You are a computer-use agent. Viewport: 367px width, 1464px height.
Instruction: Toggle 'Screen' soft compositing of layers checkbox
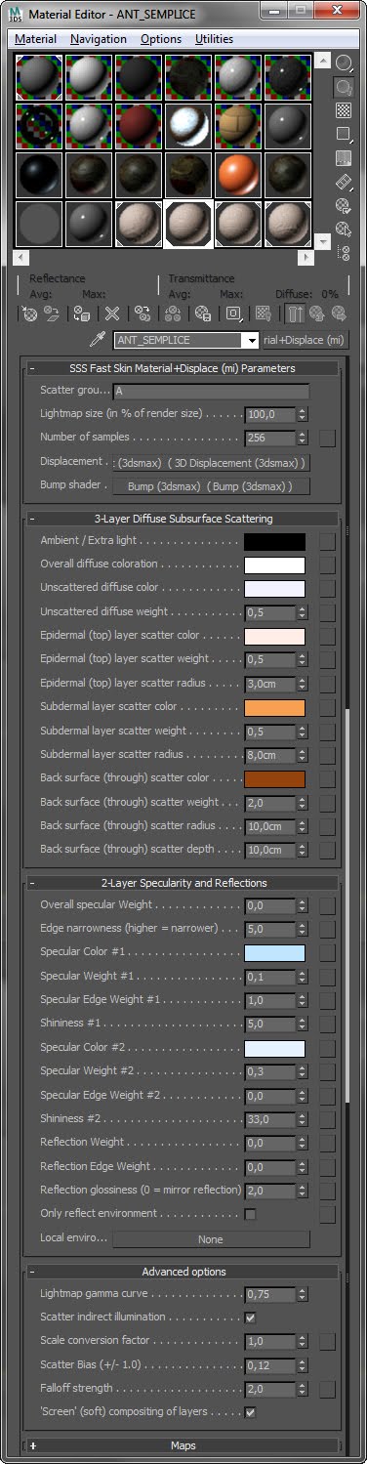click(250, 1412)
